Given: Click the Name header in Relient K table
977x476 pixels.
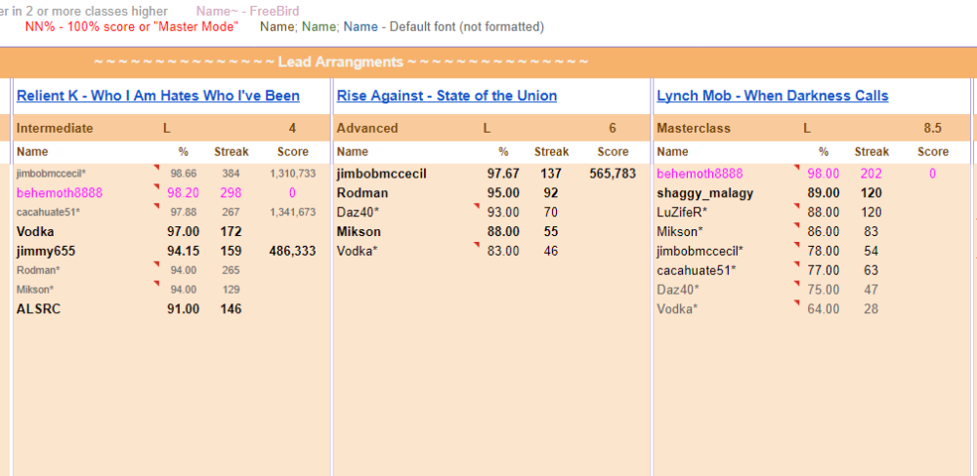Looking at the screenshot, I should [x=32, y=152].
